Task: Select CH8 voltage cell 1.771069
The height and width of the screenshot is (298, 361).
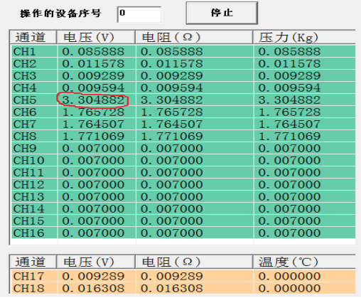Action: 93,136
